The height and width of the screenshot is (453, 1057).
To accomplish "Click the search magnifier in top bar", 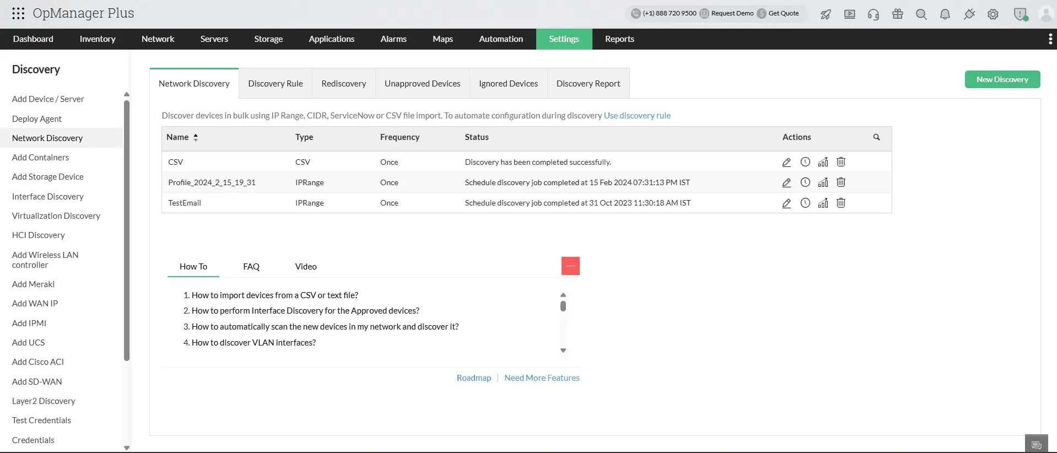I will click(921, 14).
